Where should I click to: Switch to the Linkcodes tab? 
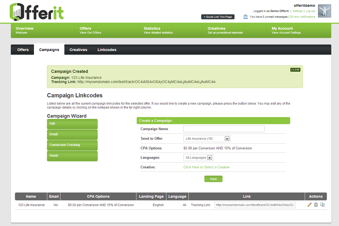(107, 50)
